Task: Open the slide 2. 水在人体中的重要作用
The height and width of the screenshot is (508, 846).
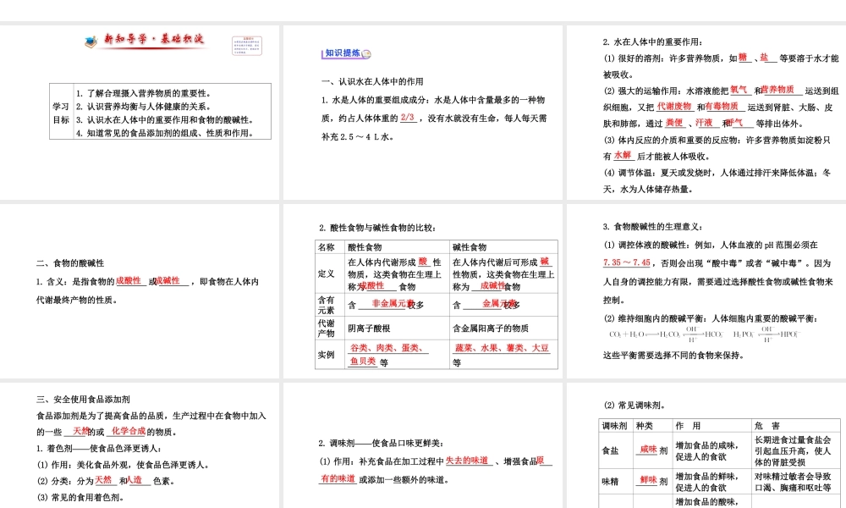Action: [x=706, y=113]
